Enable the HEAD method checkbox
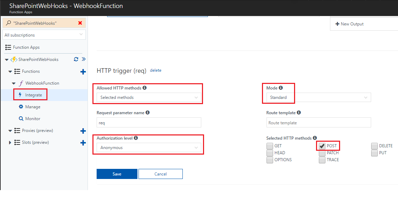This screenshot has height=211, width=398. pos(270,153)
